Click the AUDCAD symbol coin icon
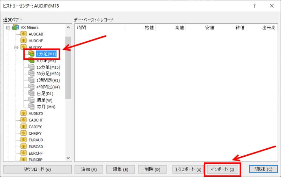Viewport: 281px width, 177px height. pos(24,34)
